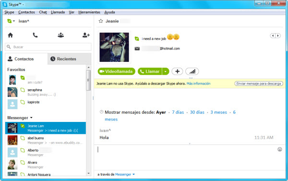Start a Videollamada with Jeanie
The image size is (288, 181).
point(117,72)
